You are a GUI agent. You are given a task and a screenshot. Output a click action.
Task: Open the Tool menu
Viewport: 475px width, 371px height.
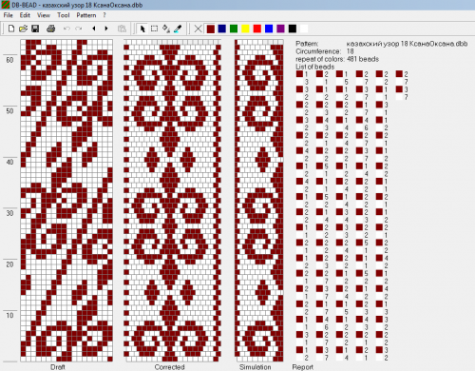tap(64, 15)
